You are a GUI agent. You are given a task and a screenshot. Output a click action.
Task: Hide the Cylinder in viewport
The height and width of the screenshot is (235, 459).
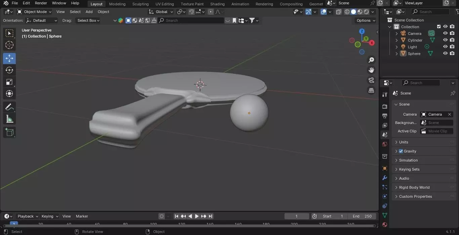click(445, 40)
